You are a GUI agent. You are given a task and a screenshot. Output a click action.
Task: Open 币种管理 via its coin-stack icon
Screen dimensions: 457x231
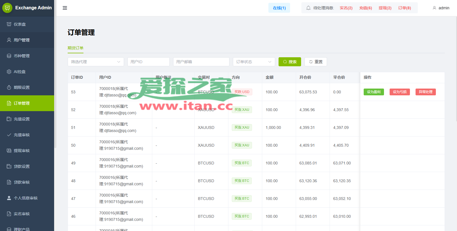point(9,56)
